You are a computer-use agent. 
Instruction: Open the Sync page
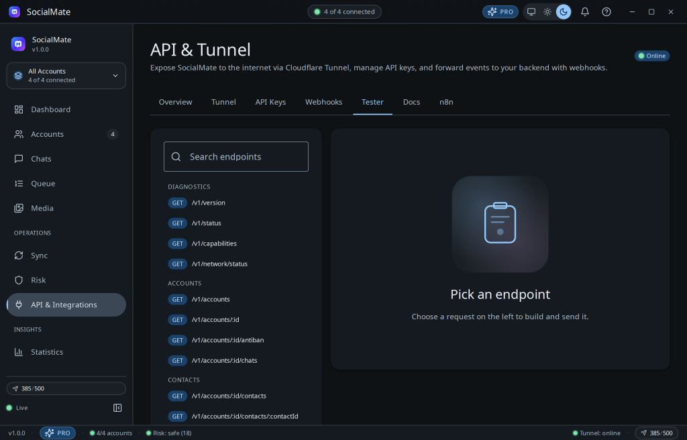coord(66,256)
